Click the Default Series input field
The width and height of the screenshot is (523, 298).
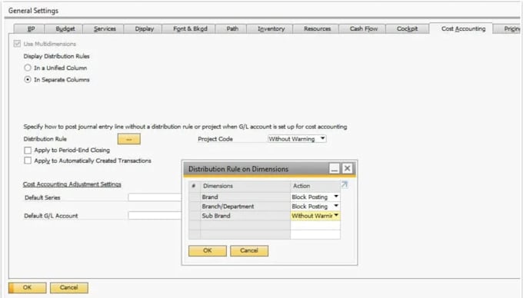click(x=155, y=197)
